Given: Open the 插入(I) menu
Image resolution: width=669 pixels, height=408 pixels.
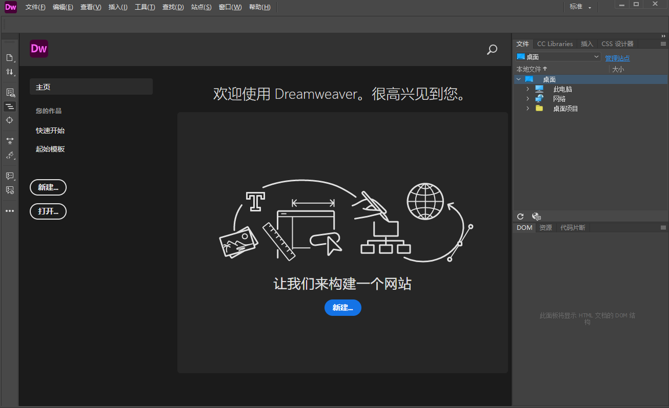Looking at the screenshot, I should 118,7.
